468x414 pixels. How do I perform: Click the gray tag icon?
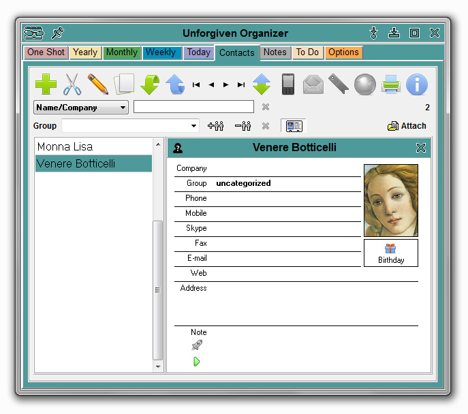click(x=339, y=84)
